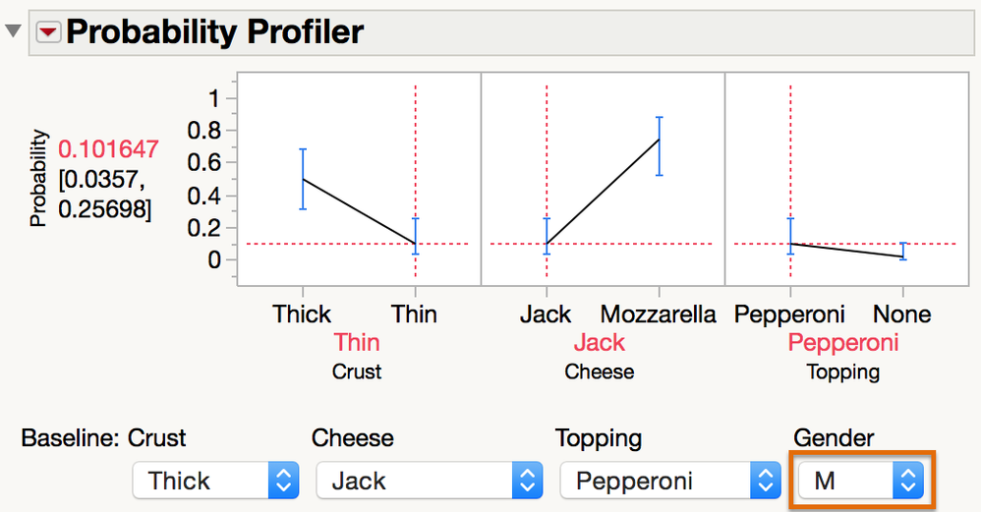Click the Probability Profiler title bar
Viewport: 981px width, 512px height.
pyautogui.click(x=501, y=31)
